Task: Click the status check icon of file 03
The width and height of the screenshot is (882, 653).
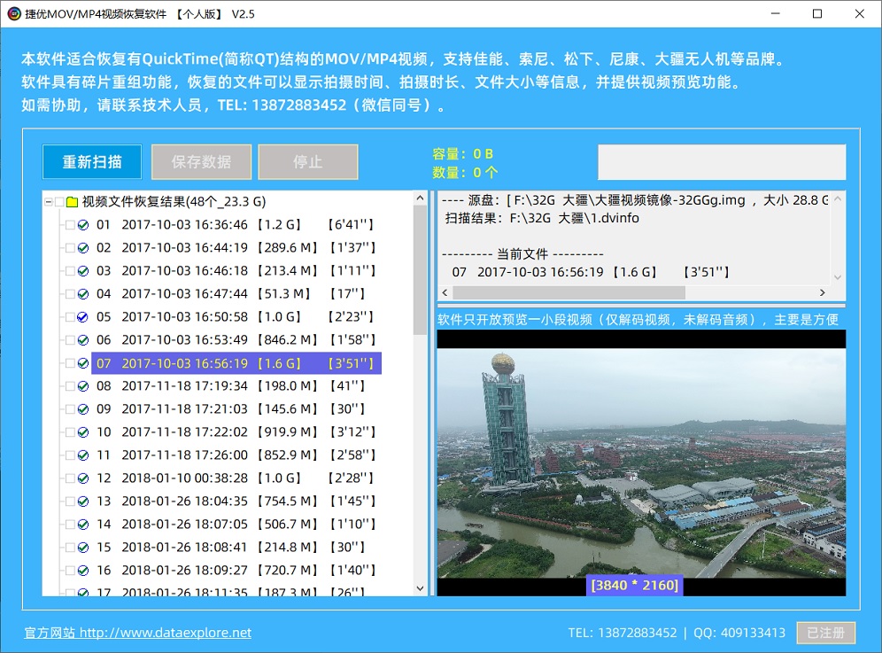Action: pos(83,271)
